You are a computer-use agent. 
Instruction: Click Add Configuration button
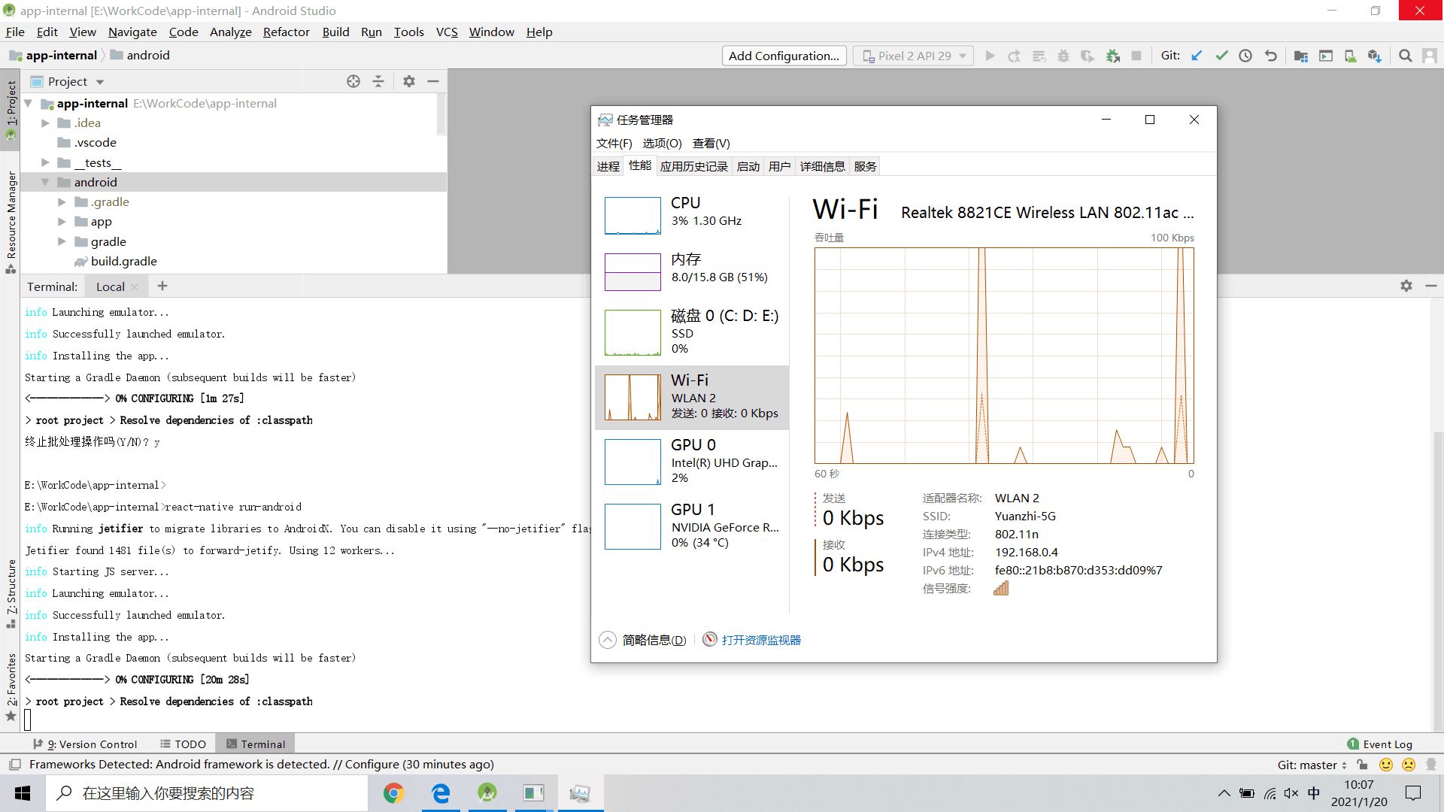784,56
